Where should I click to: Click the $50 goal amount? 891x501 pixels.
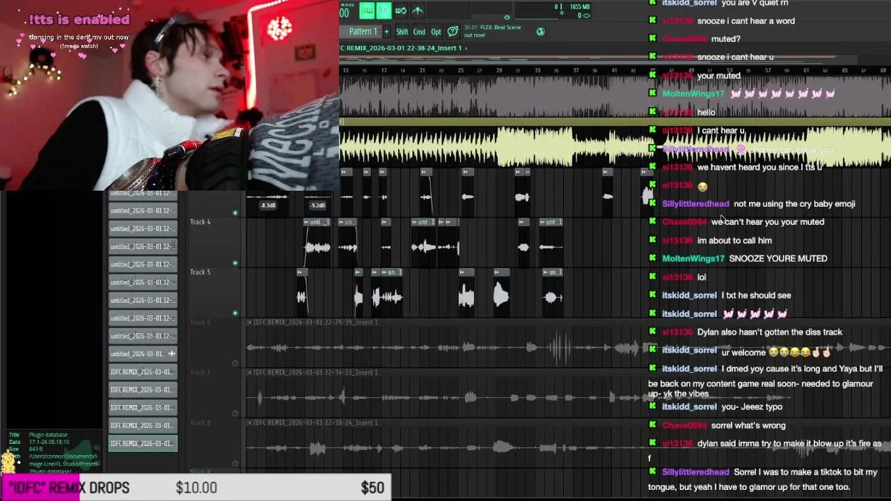[372, 488]
